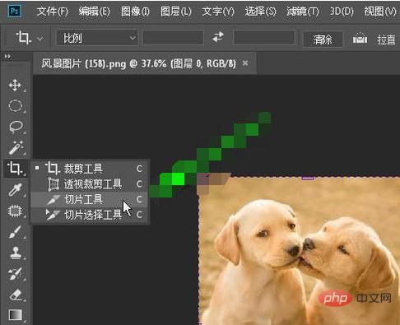This screenshot has height=325, width=400.
Task: Click the crop width input field
Action: coord(173,38)
